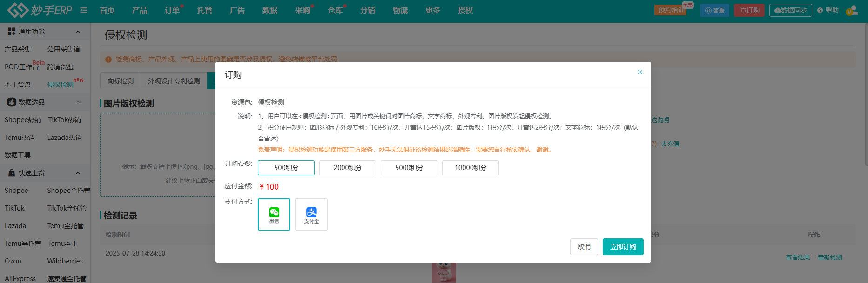Select WeChat Pay payment icon

[x=274, y=214]
